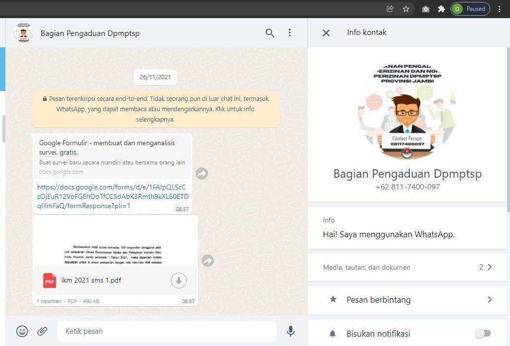This screenshot has width=510, height=346.
Task: Expand Pesan berbintang chevron
Action: [489, 300]
